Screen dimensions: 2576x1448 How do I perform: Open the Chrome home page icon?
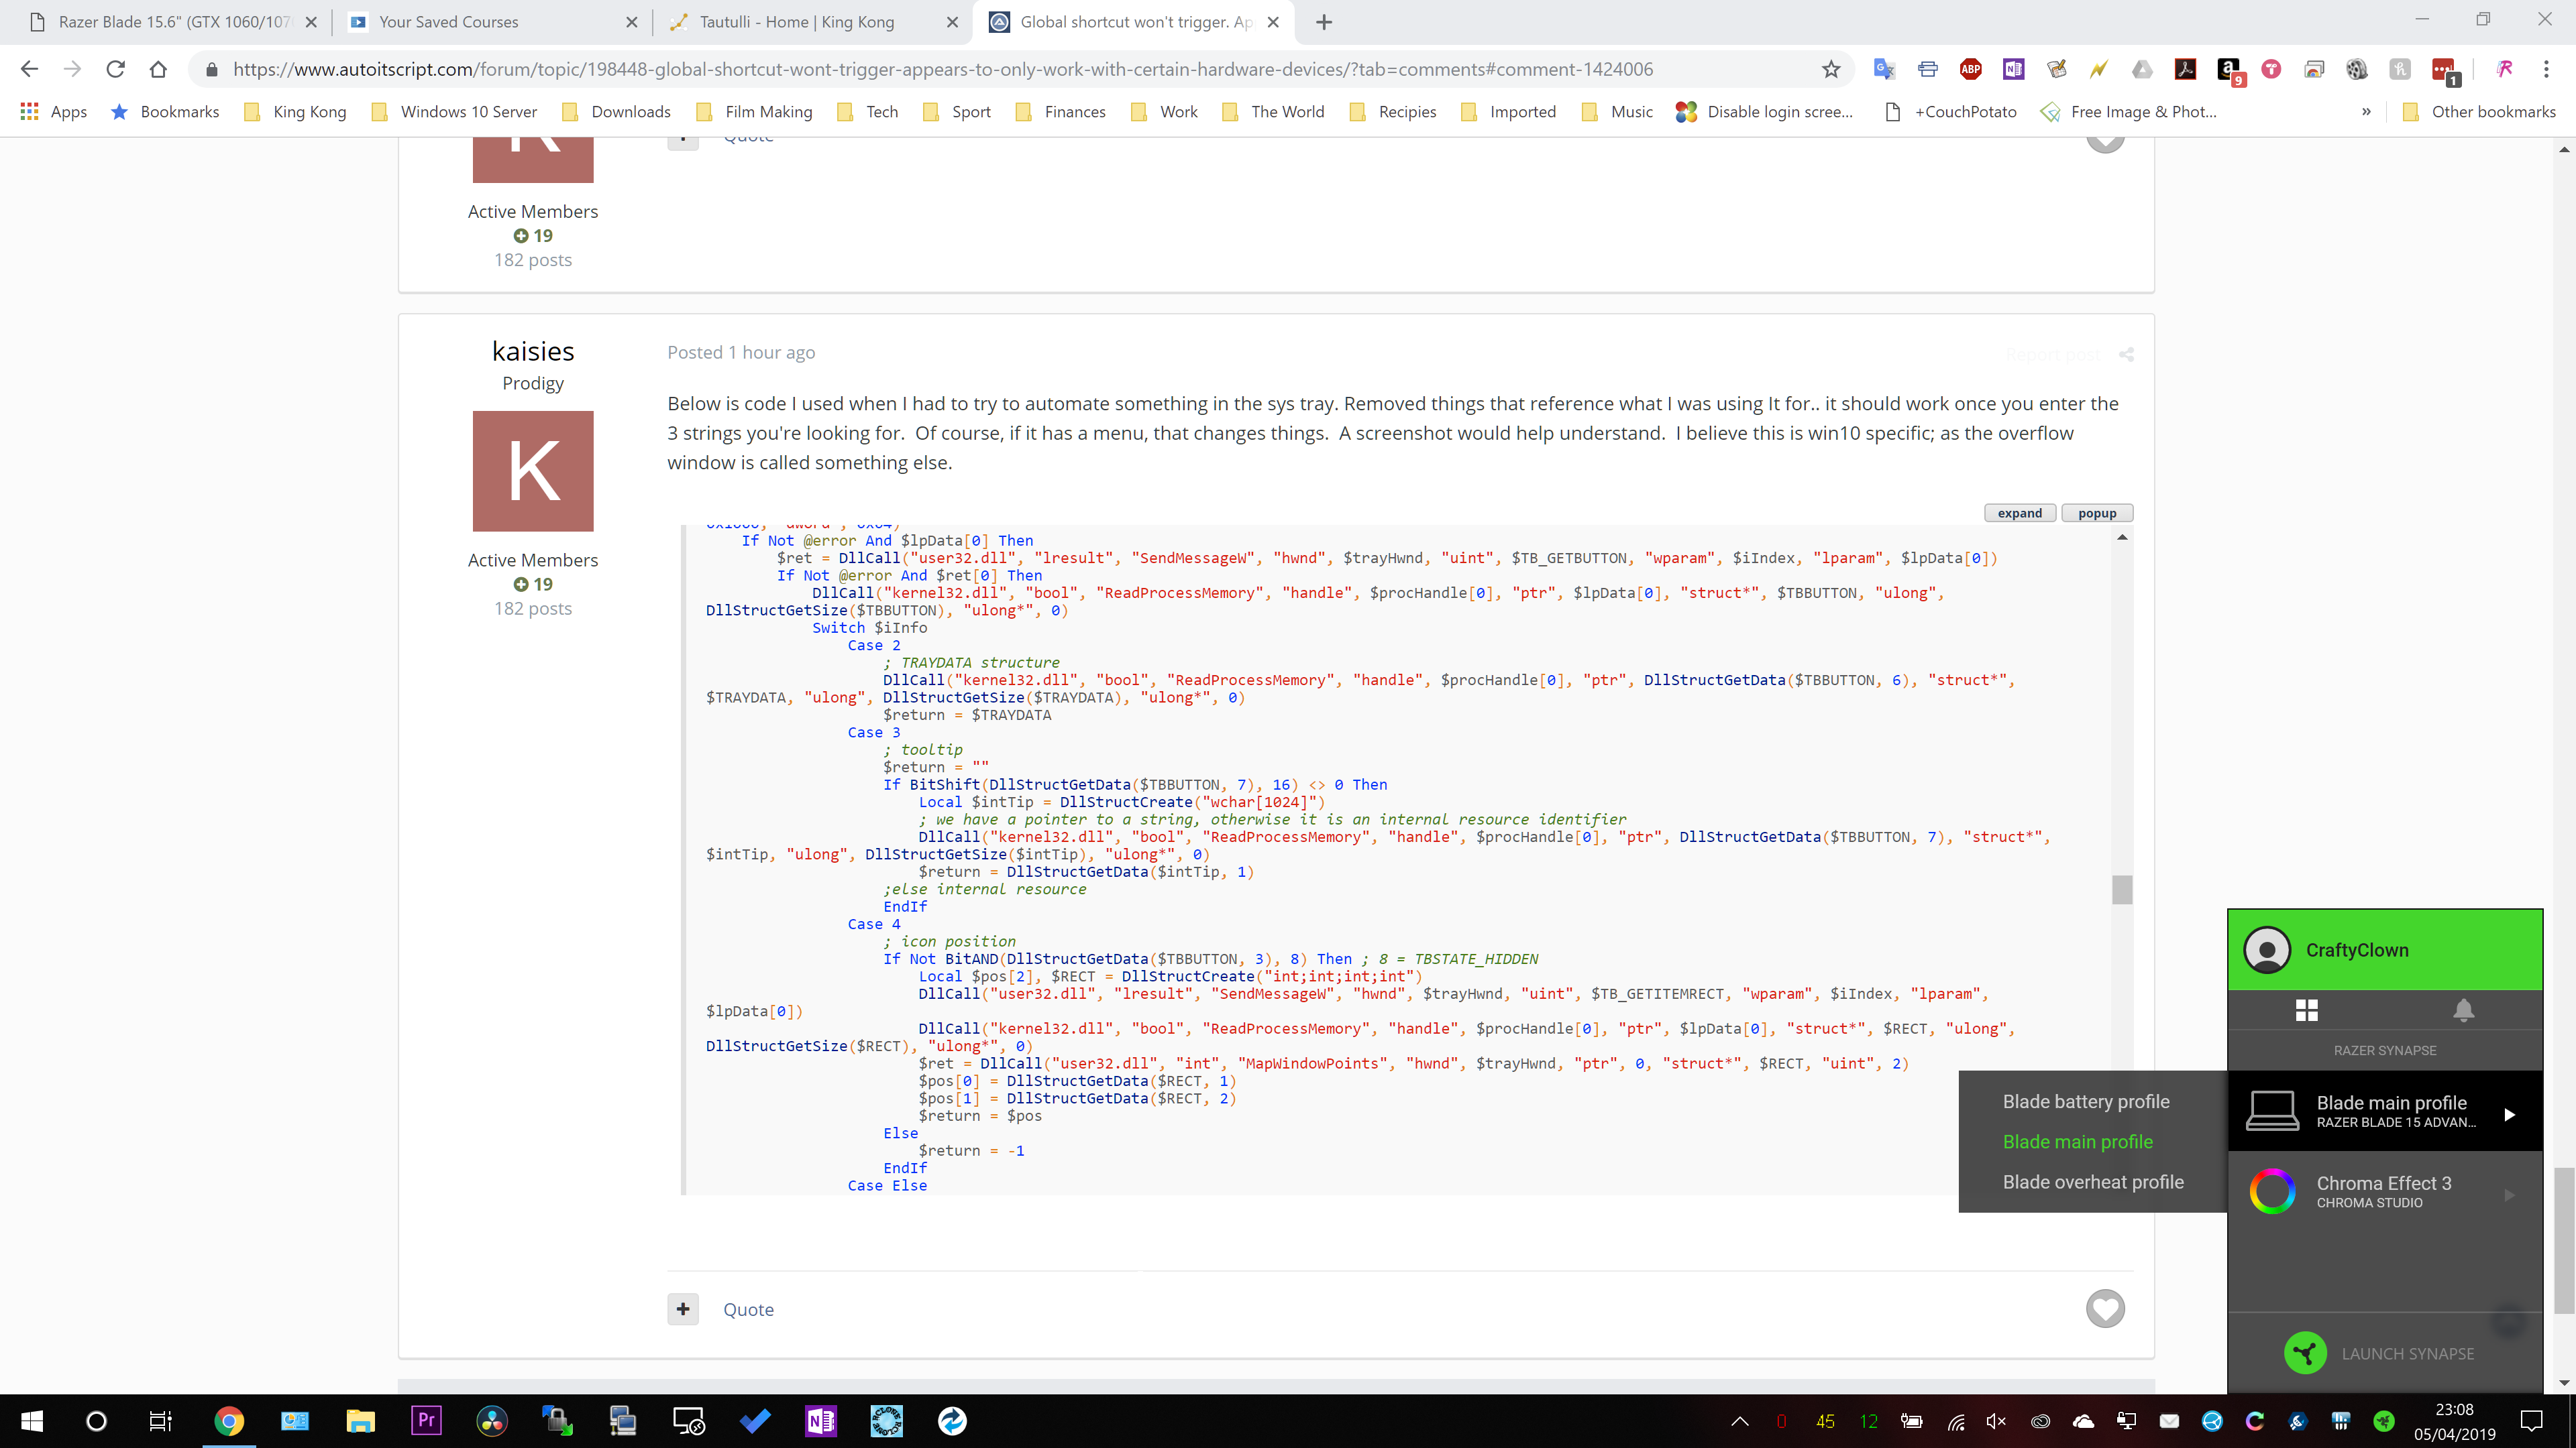158,69
